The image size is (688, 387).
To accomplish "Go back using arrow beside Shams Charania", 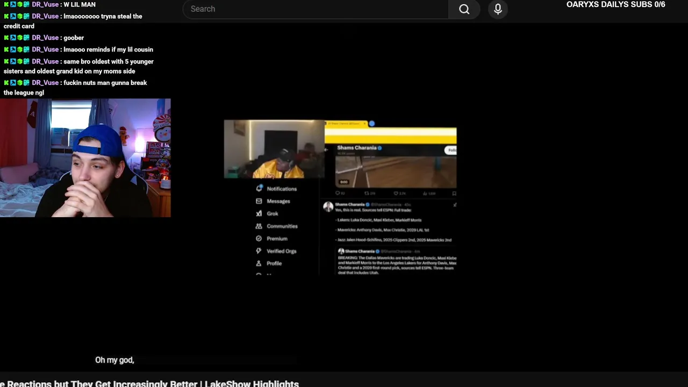I will tap(327, 150).
